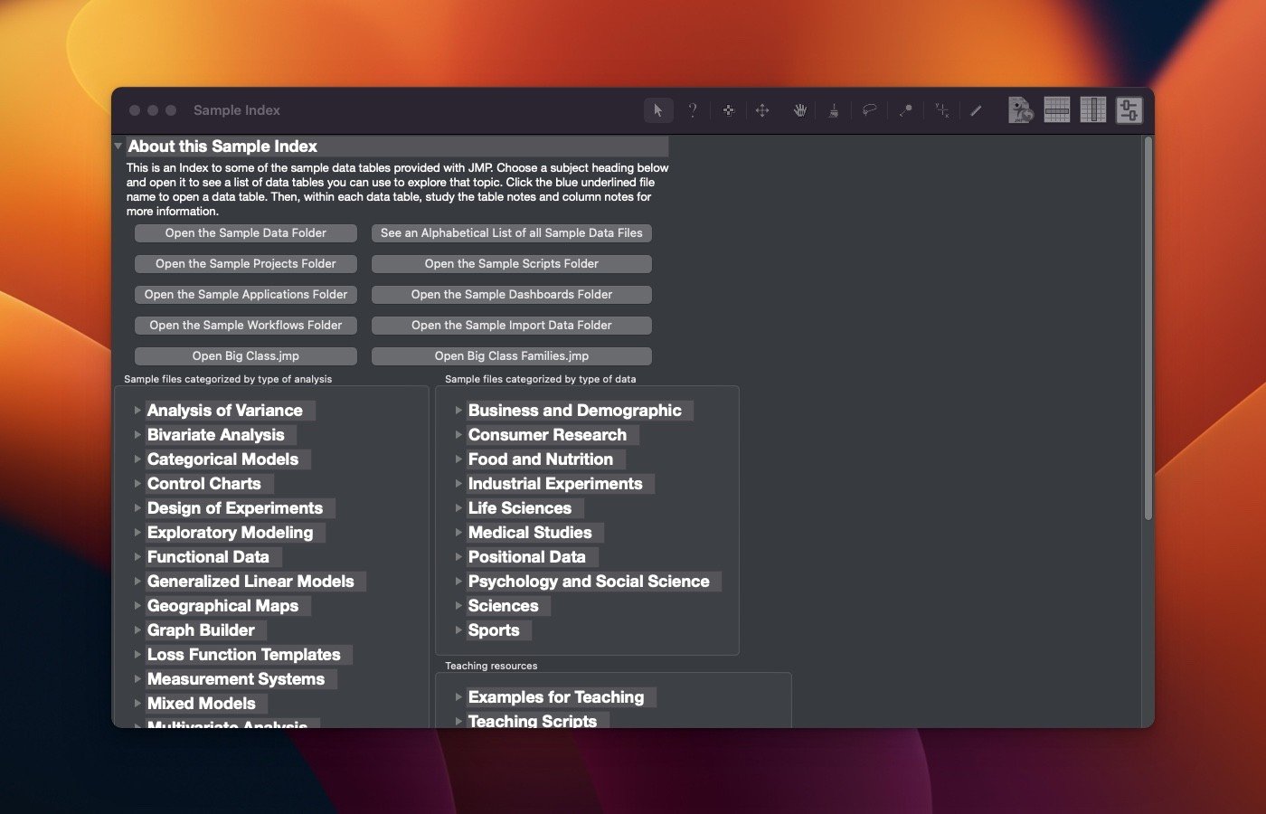Select the Crosshairs tool

(x=941, y=110)
